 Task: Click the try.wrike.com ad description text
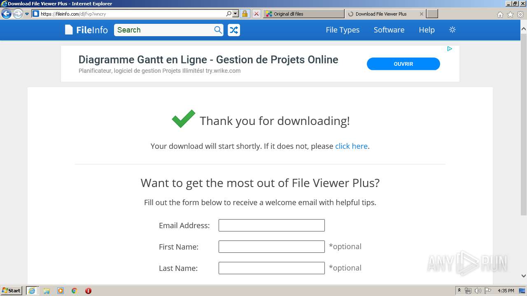click(160, 71)
